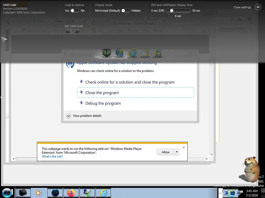Click the paper plane pointer icon on left edge
The width and height of the screenshot is (265, 198).
4,39
